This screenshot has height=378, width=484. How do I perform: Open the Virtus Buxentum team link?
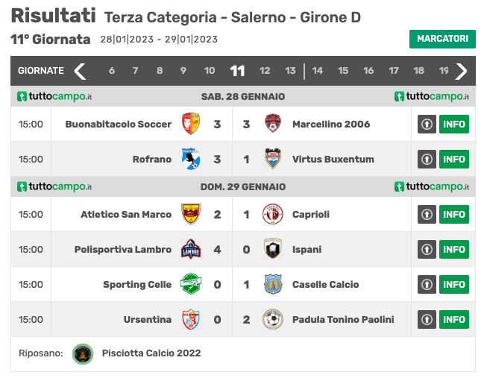tap(333, 160)
